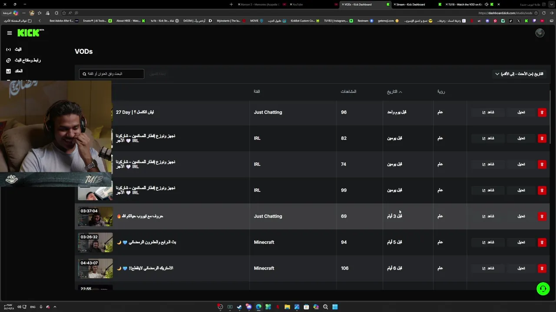Open the Restream bookmark

365,21
